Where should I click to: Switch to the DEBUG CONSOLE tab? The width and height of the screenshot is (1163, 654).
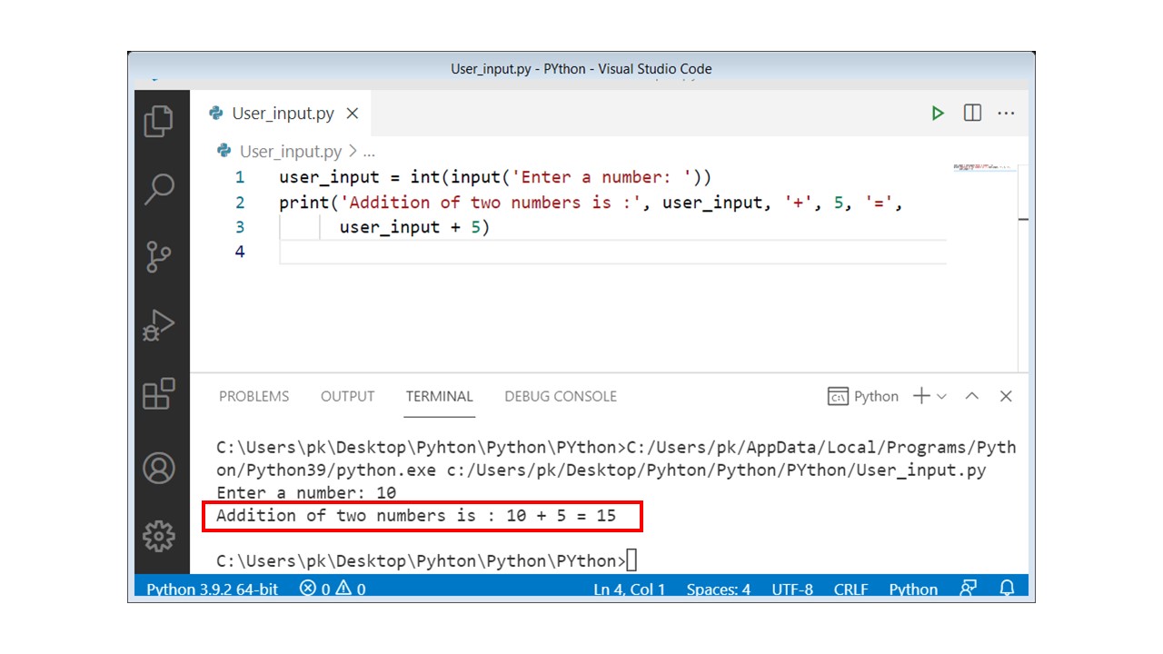[x=561, y=397]
